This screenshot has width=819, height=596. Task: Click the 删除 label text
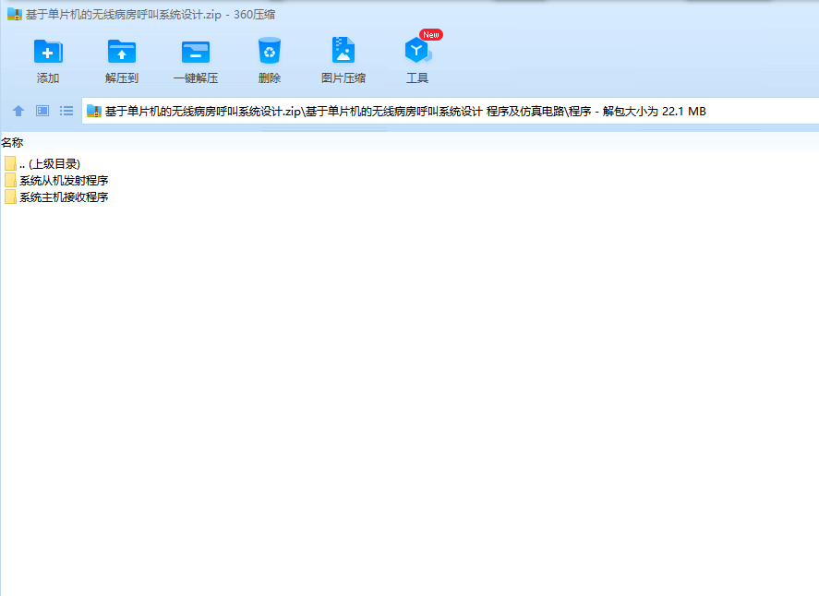click(x=270, y=78)
